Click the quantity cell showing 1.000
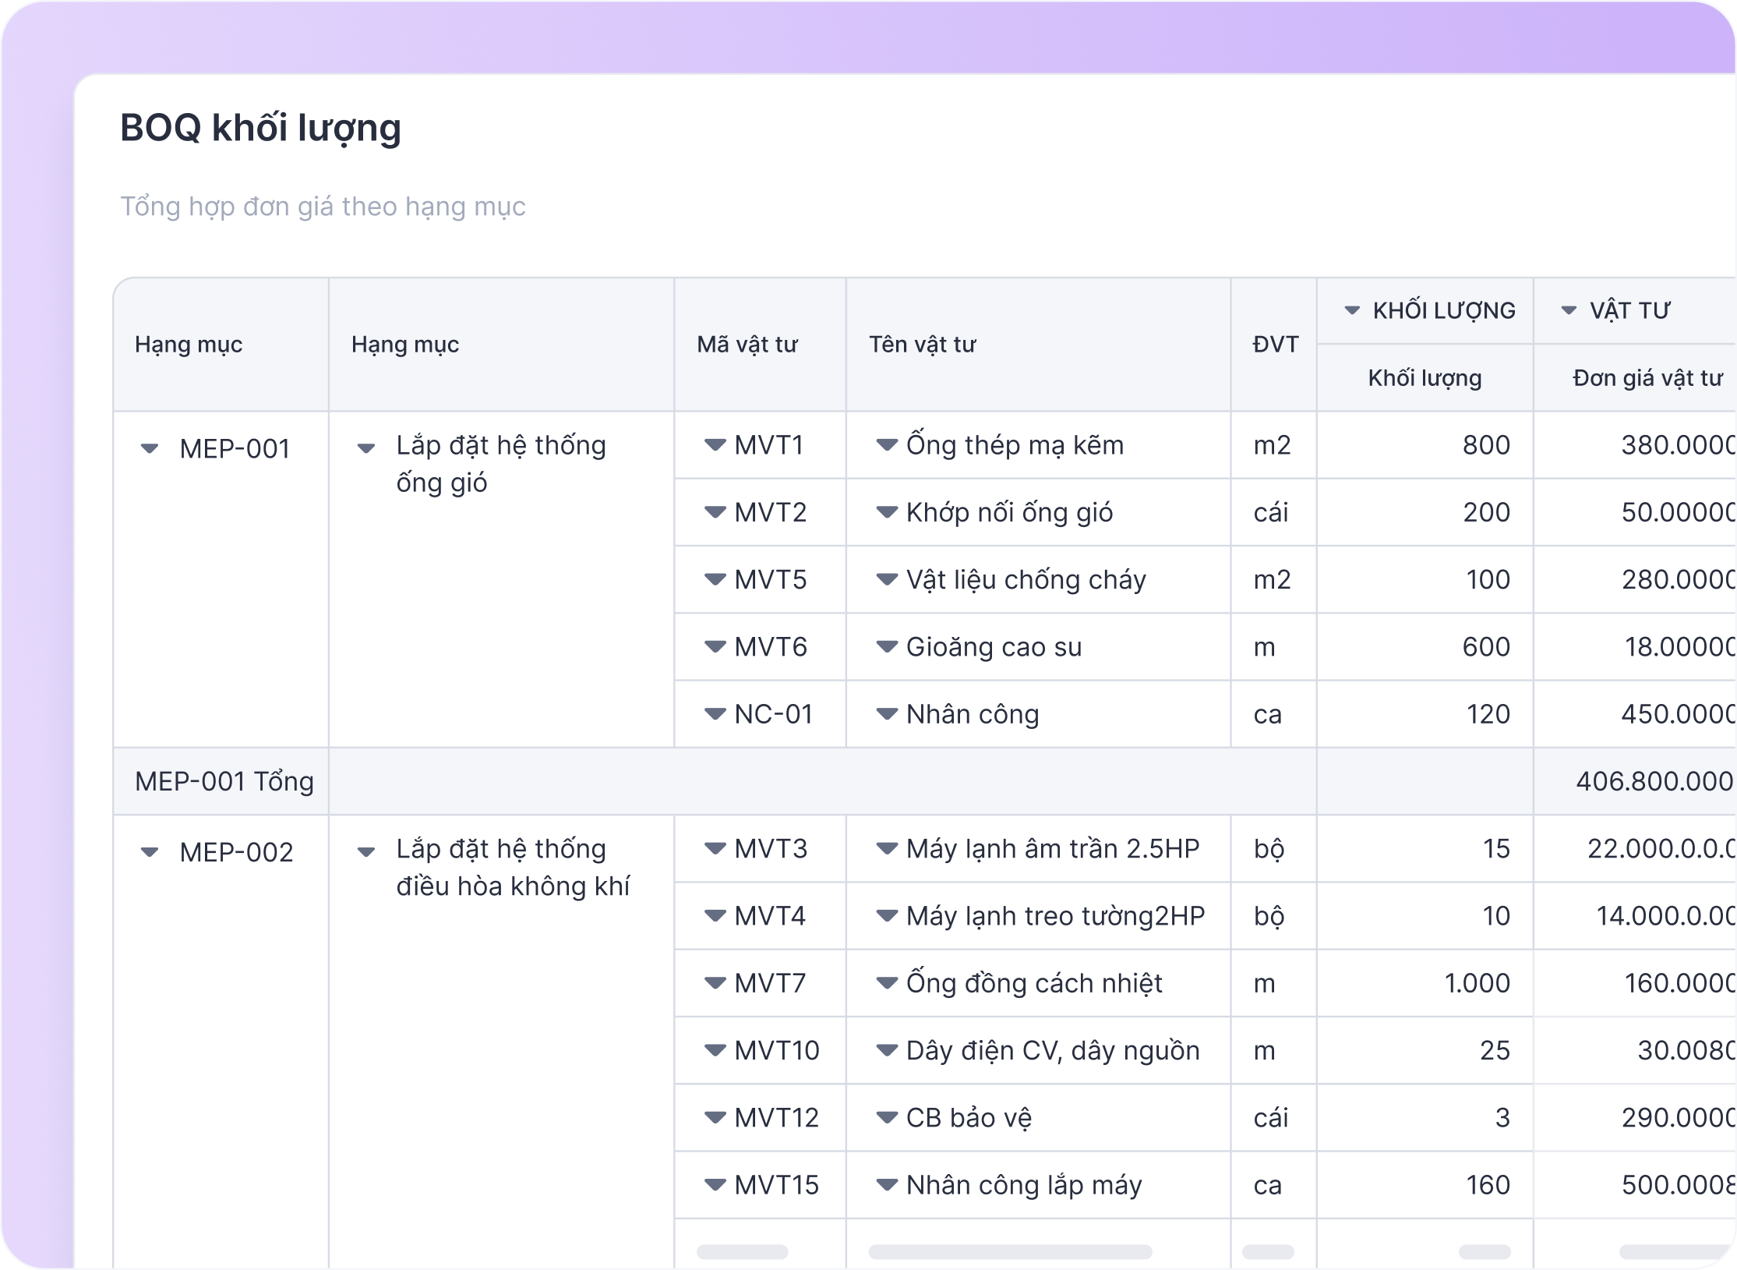Screen dimensions: 1737x1270 click(x=1476, y=983)
